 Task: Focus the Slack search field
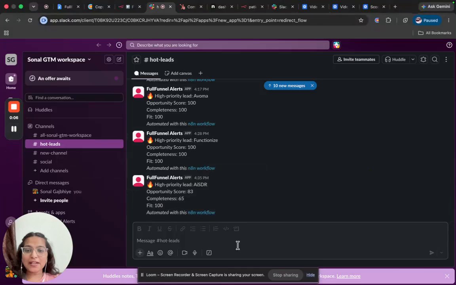click(x=228, y=45)
